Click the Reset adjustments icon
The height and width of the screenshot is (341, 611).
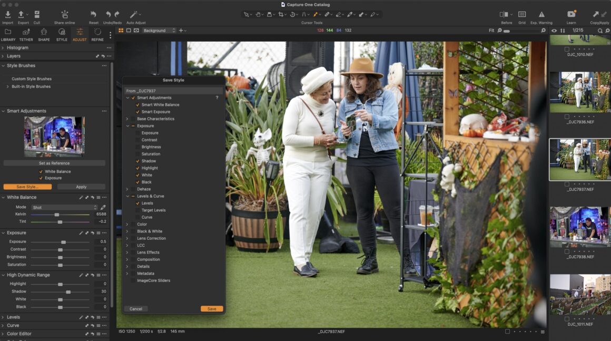pos(94,14)
